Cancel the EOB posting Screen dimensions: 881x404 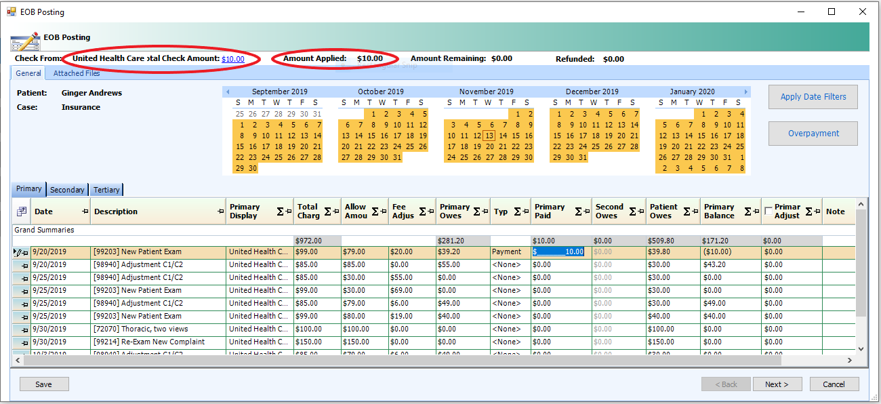[834, 384]
